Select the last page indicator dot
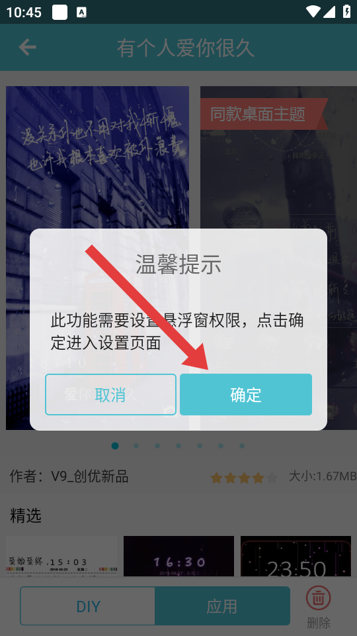Image resolution: width=357 pixels, height=636 pixels. [242, 446]
